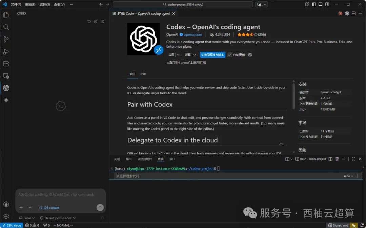Select the Codex OpenAI icon in activity bar
Viewport: 366px width, 228px height.
click(6, 88)
